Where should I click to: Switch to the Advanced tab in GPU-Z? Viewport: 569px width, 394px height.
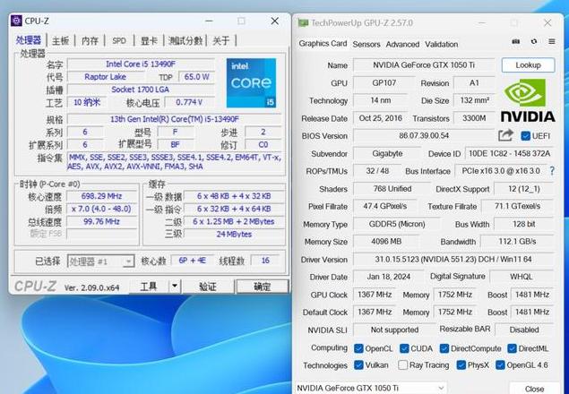[402, 44]
